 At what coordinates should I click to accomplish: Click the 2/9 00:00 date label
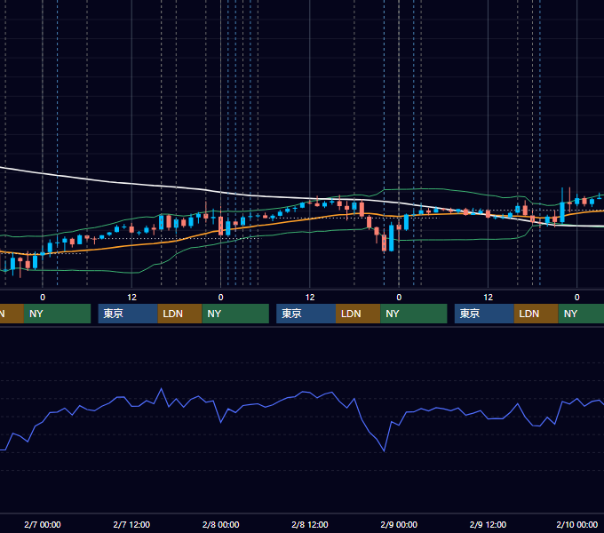click(399, 524)
